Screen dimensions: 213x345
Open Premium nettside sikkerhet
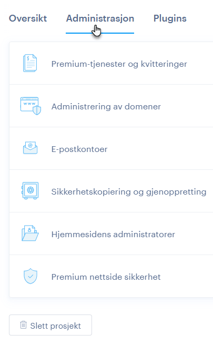(x=111, y=276)
